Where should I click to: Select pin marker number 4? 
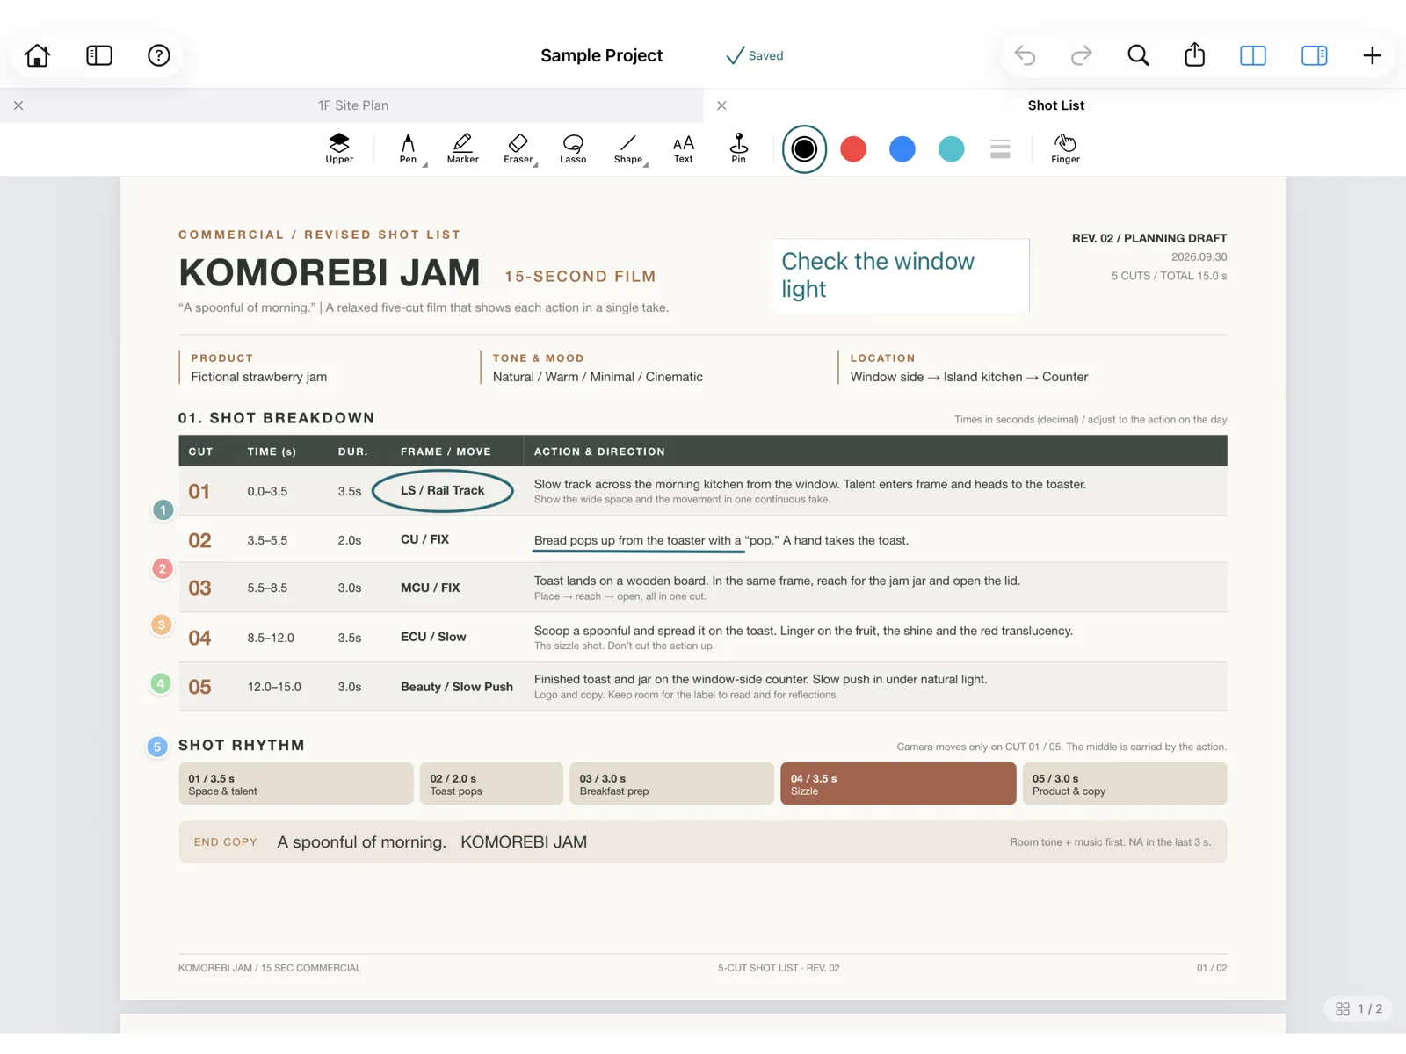(x=160, y=683)
